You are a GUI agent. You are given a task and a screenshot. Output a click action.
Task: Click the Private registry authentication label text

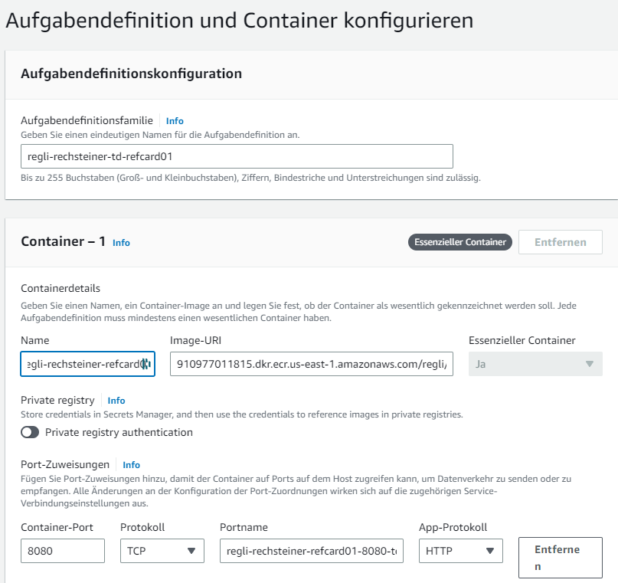(x=119, y=432)
